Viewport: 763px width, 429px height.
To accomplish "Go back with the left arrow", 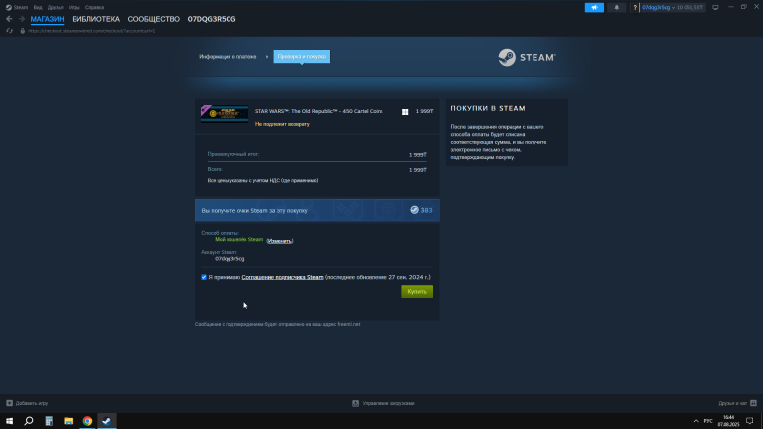I will click(9, 19).
